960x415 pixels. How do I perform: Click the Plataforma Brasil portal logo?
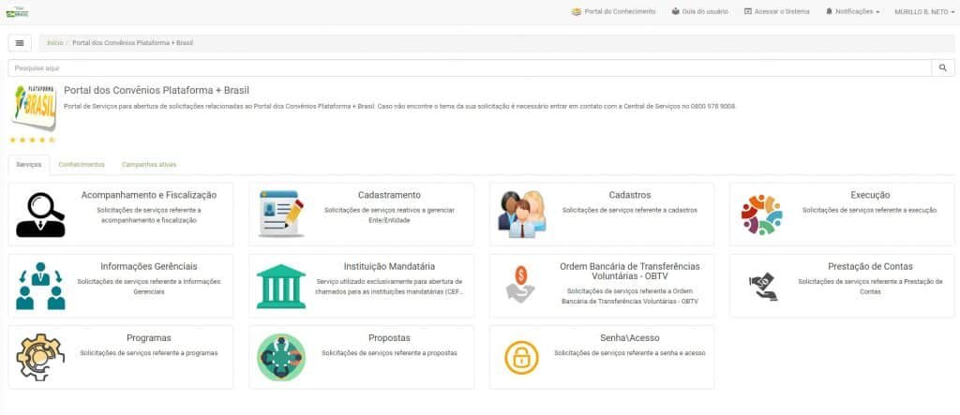(34, 108)
